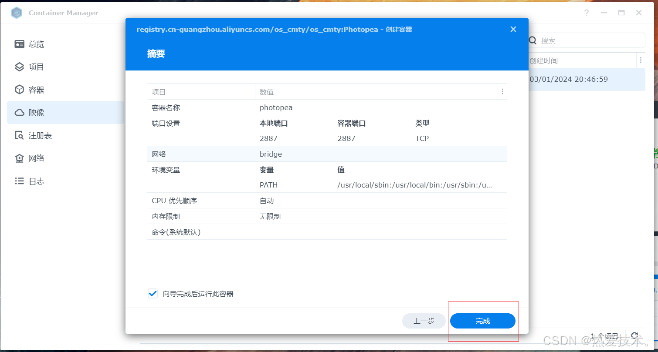Minimize the Container Manager window

pos(604,13)
